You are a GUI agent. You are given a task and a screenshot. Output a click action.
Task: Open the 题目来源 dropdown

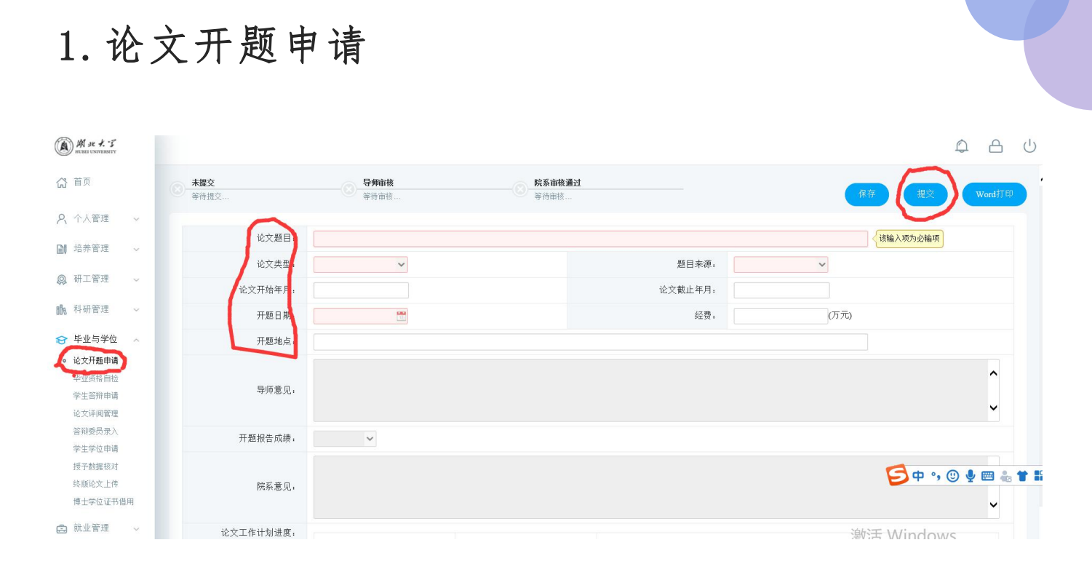coord(781,265)
